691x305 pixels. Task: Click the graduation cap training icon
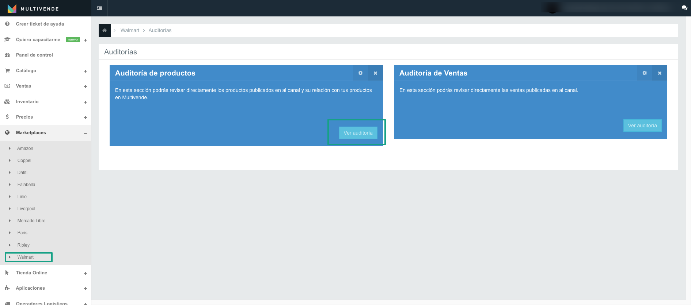[x=7, y=39]
